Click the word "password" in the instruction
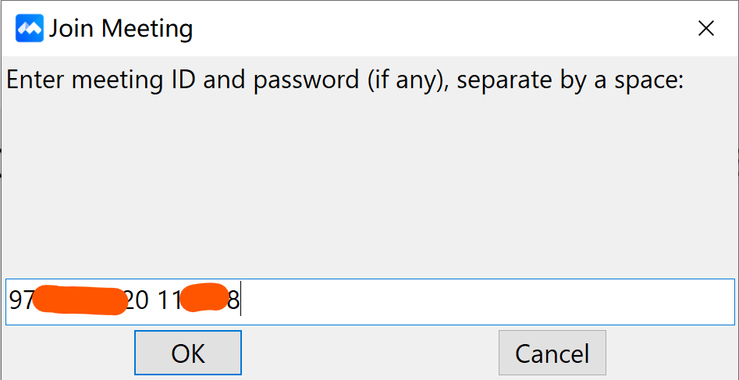The width and height of the screenshot is (739, 380). point(306,80)
